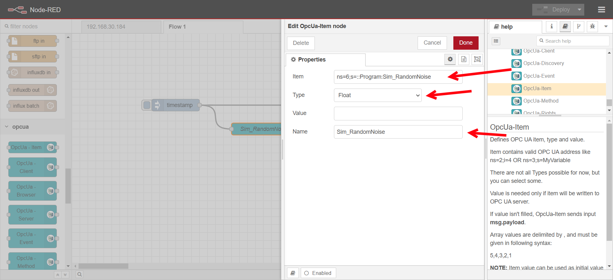This screenshot has width=613, height=280.
Task: Click the hamburger main menu icon
Action: click(x=602, y=10)
